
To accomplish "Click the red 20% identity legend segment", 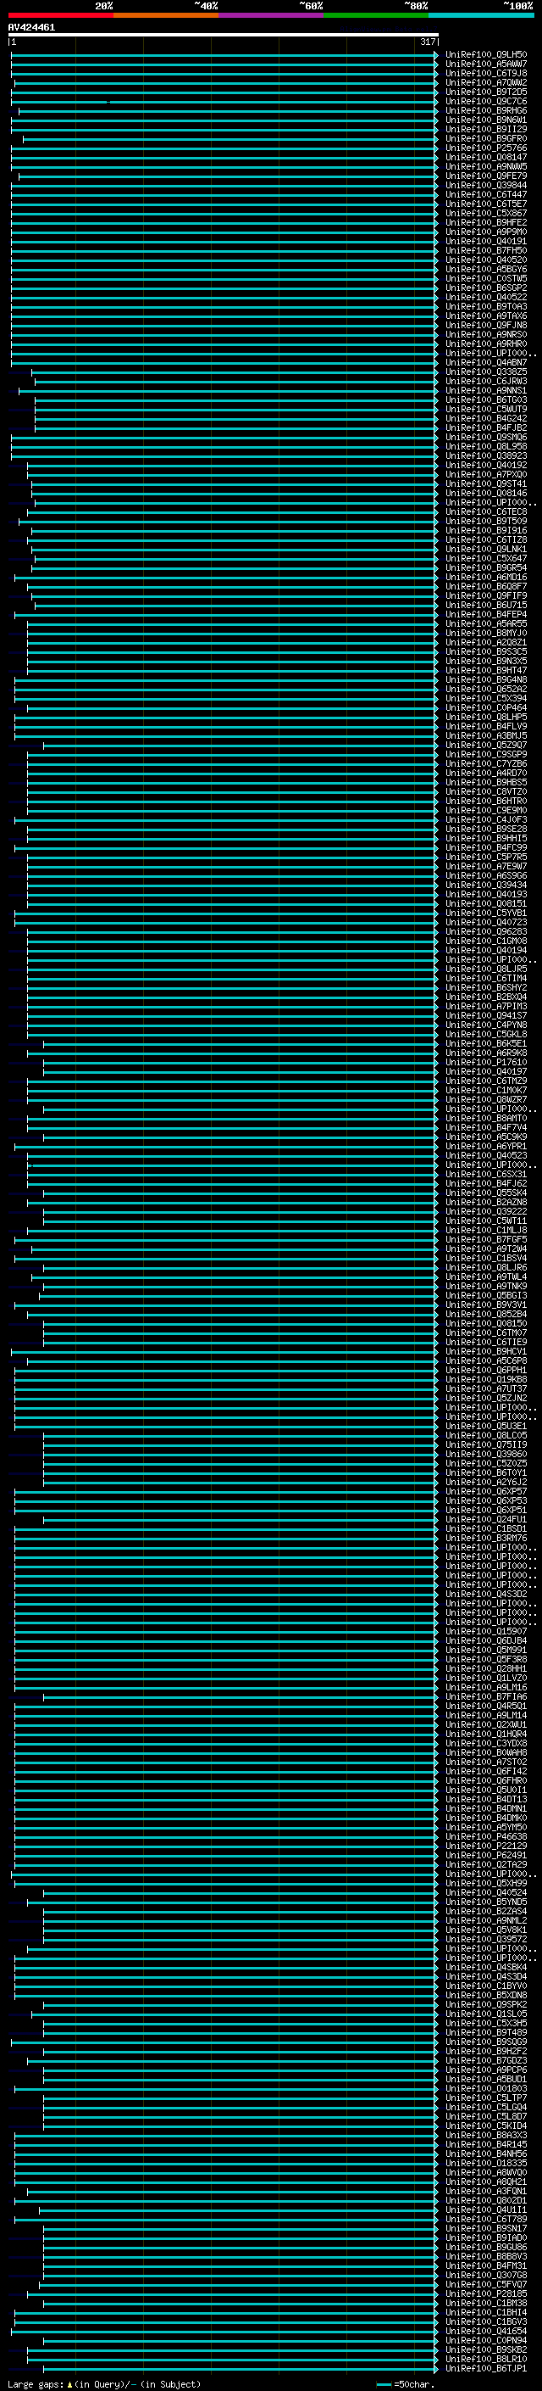I will [60, 15].
